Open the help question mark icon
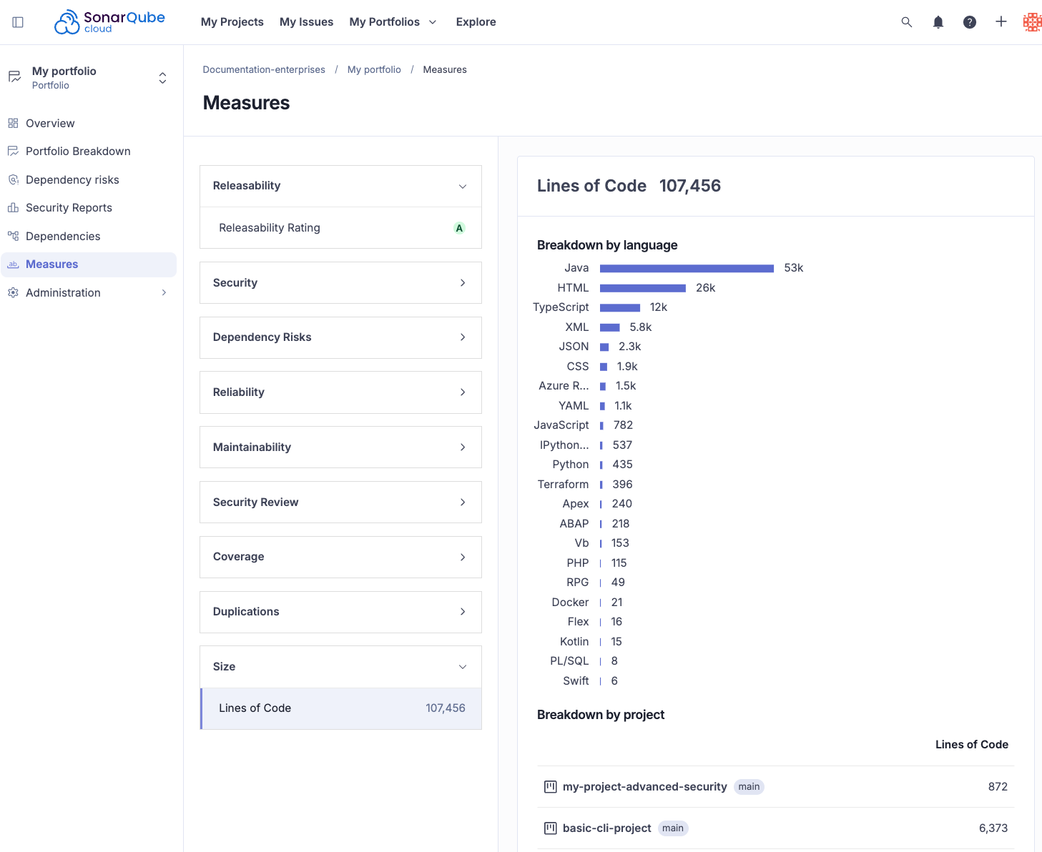 click(x=970, y=22)
